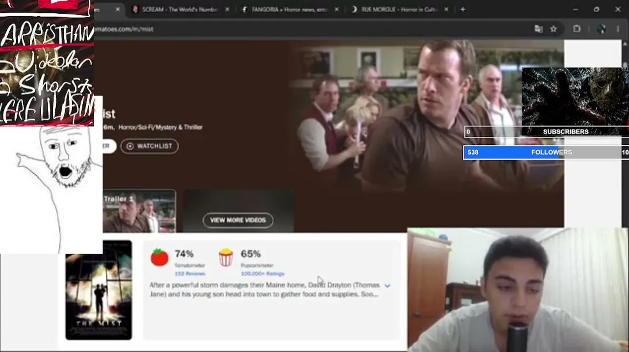This screenshot has width=629, height=352.
Task: Click the synopsis text starting 'After a powerful storm'
Action: pos(265,289)
